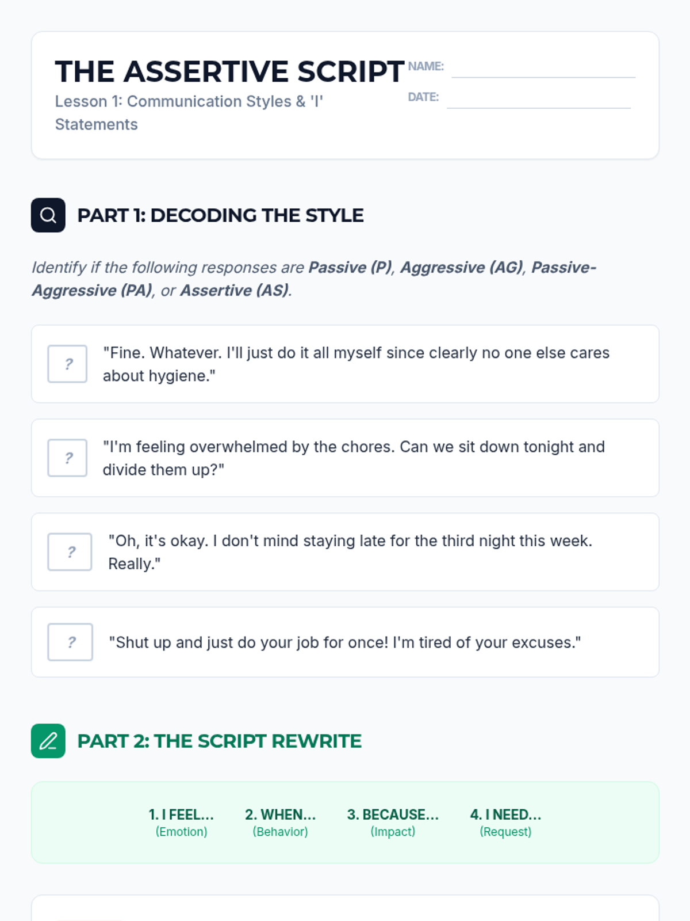Click the Name input line
Viewport: 690px width, 921px height.
click(543, 69)
